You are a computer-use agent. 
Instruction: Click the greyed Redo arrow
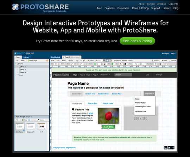(x=96, y=61)
